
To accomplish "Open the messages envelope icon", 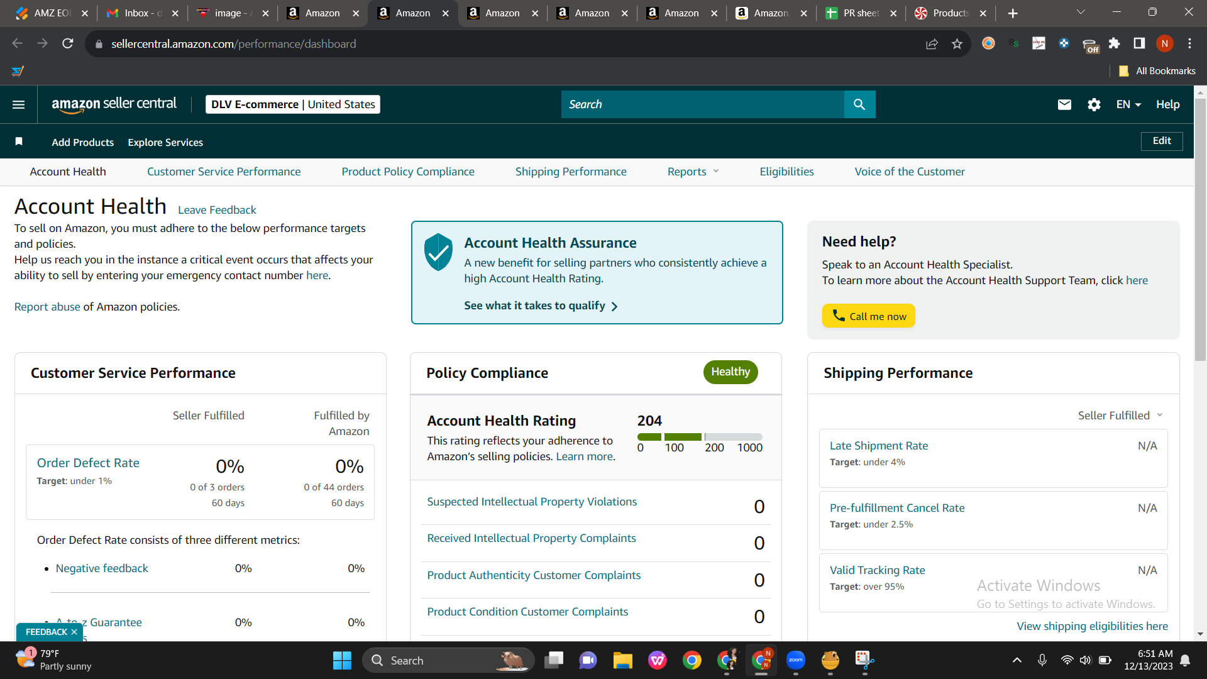I will (1064, 104).
